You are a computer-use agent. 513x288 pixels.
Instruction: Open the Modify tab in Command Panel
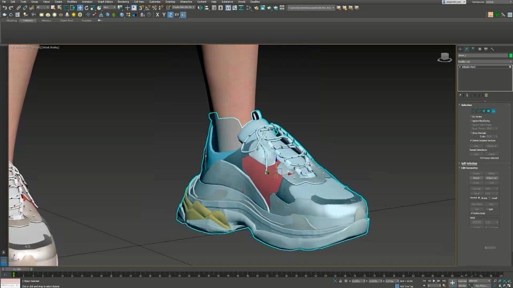click(467, 49)
